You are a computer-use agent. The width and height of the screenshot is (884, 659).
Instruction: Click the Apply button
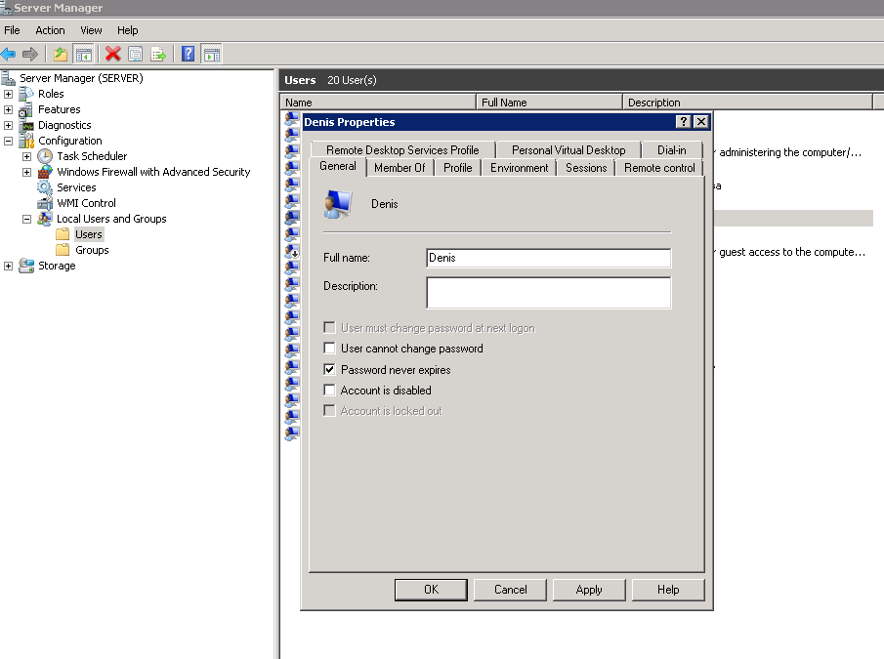[589, 590]
